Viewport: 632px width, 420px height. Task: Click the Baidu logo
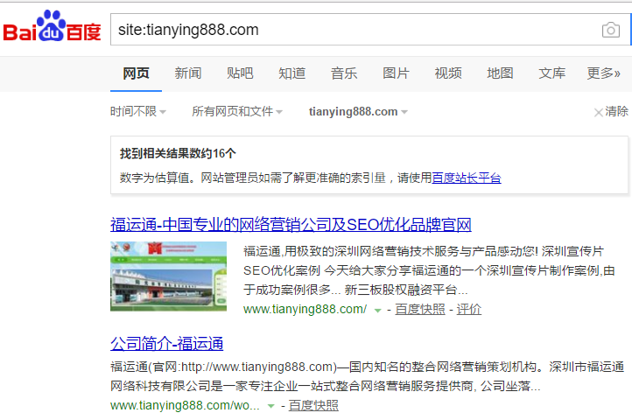pyautogui.click(x=52, y=26)
